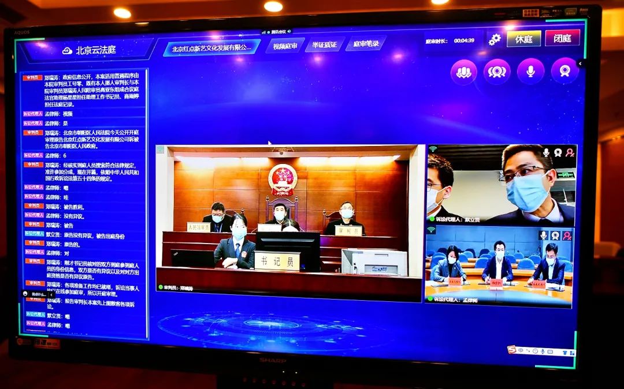
Task: Click the group microphone round button
Action: point(463,72)
